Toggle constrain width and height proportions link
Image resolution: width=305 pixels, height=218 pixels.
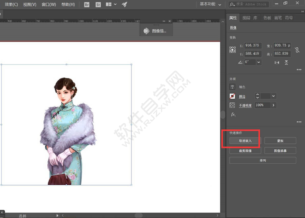point(297,49)
